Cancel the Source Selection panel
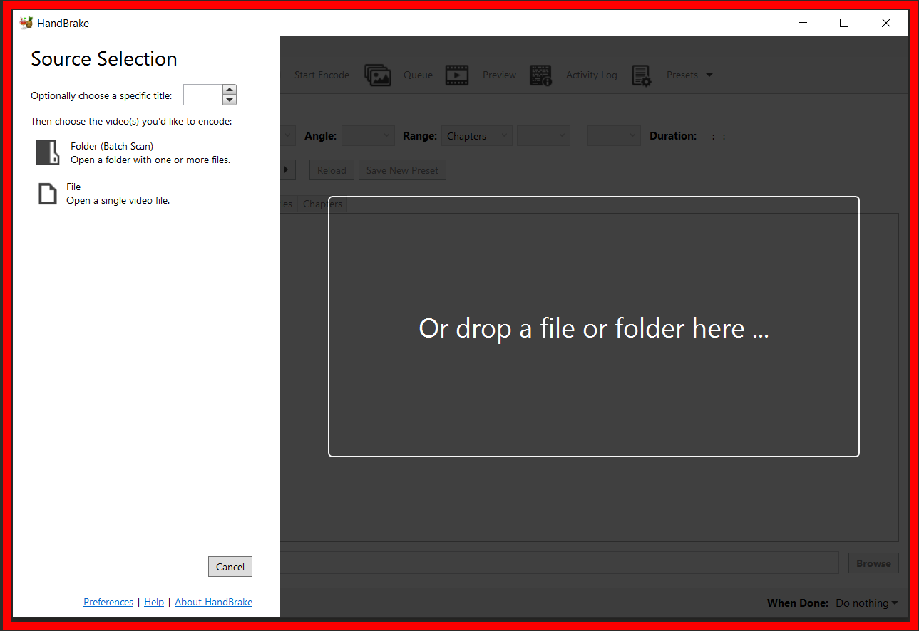This screenshot has height=631, width=919. [x=230, y=566]
